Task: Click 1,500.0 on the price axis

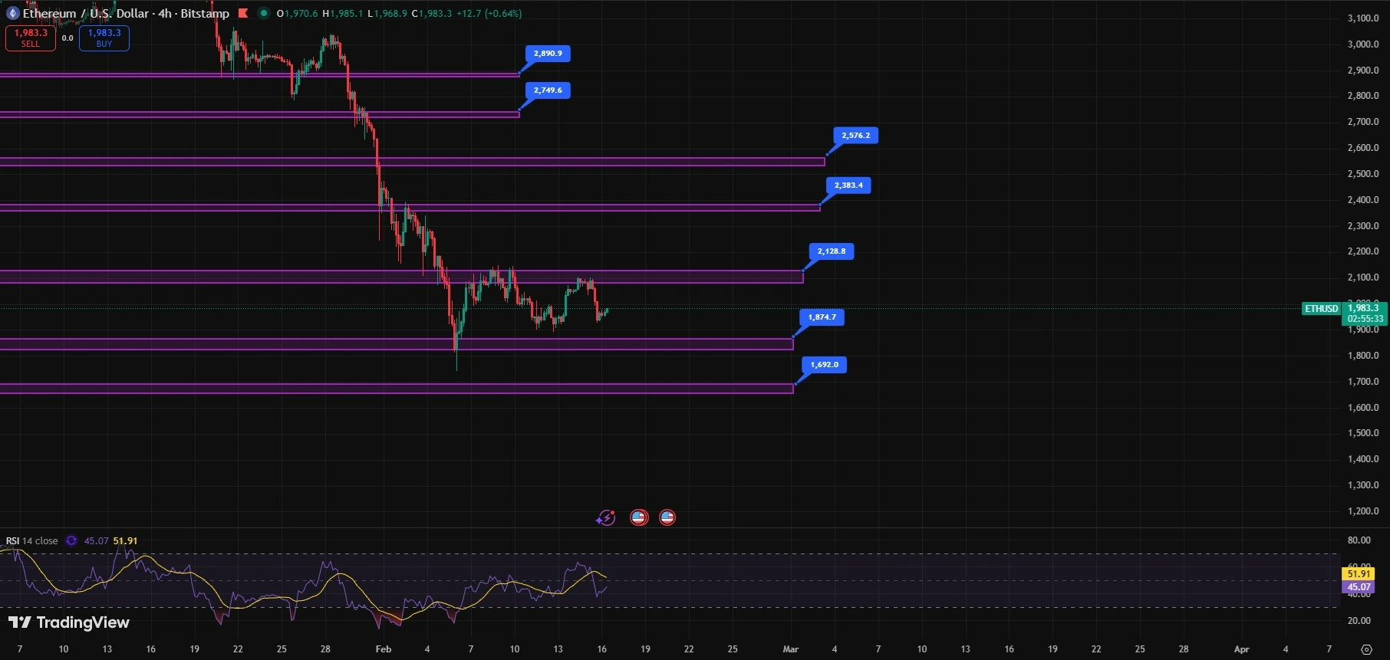Action: pyautogui.click(x=1363, y=433)
